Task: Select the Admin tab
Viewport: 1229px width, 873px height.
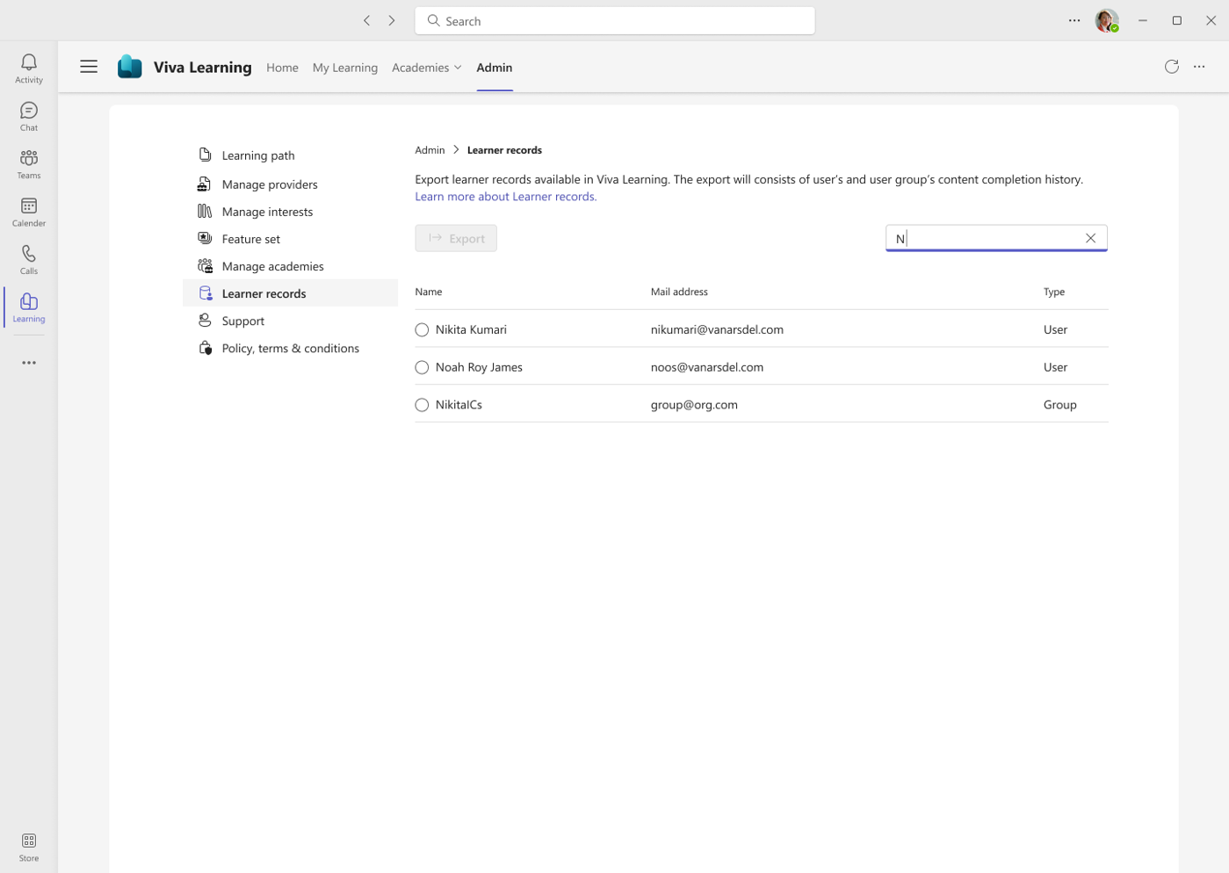Action: tap(495, 68)
